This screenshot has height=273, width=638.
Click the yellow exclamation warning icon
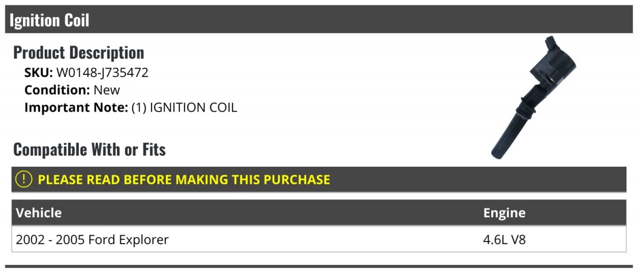pyautogui.click(x=24, y=180)
